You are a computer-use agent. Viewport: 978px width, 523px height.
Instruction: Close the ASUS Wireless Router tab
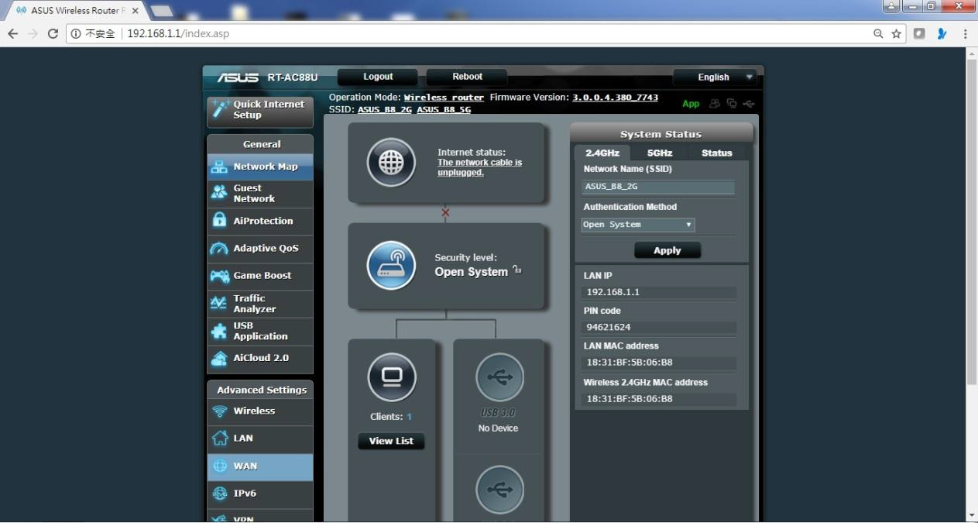coord(136,11)
